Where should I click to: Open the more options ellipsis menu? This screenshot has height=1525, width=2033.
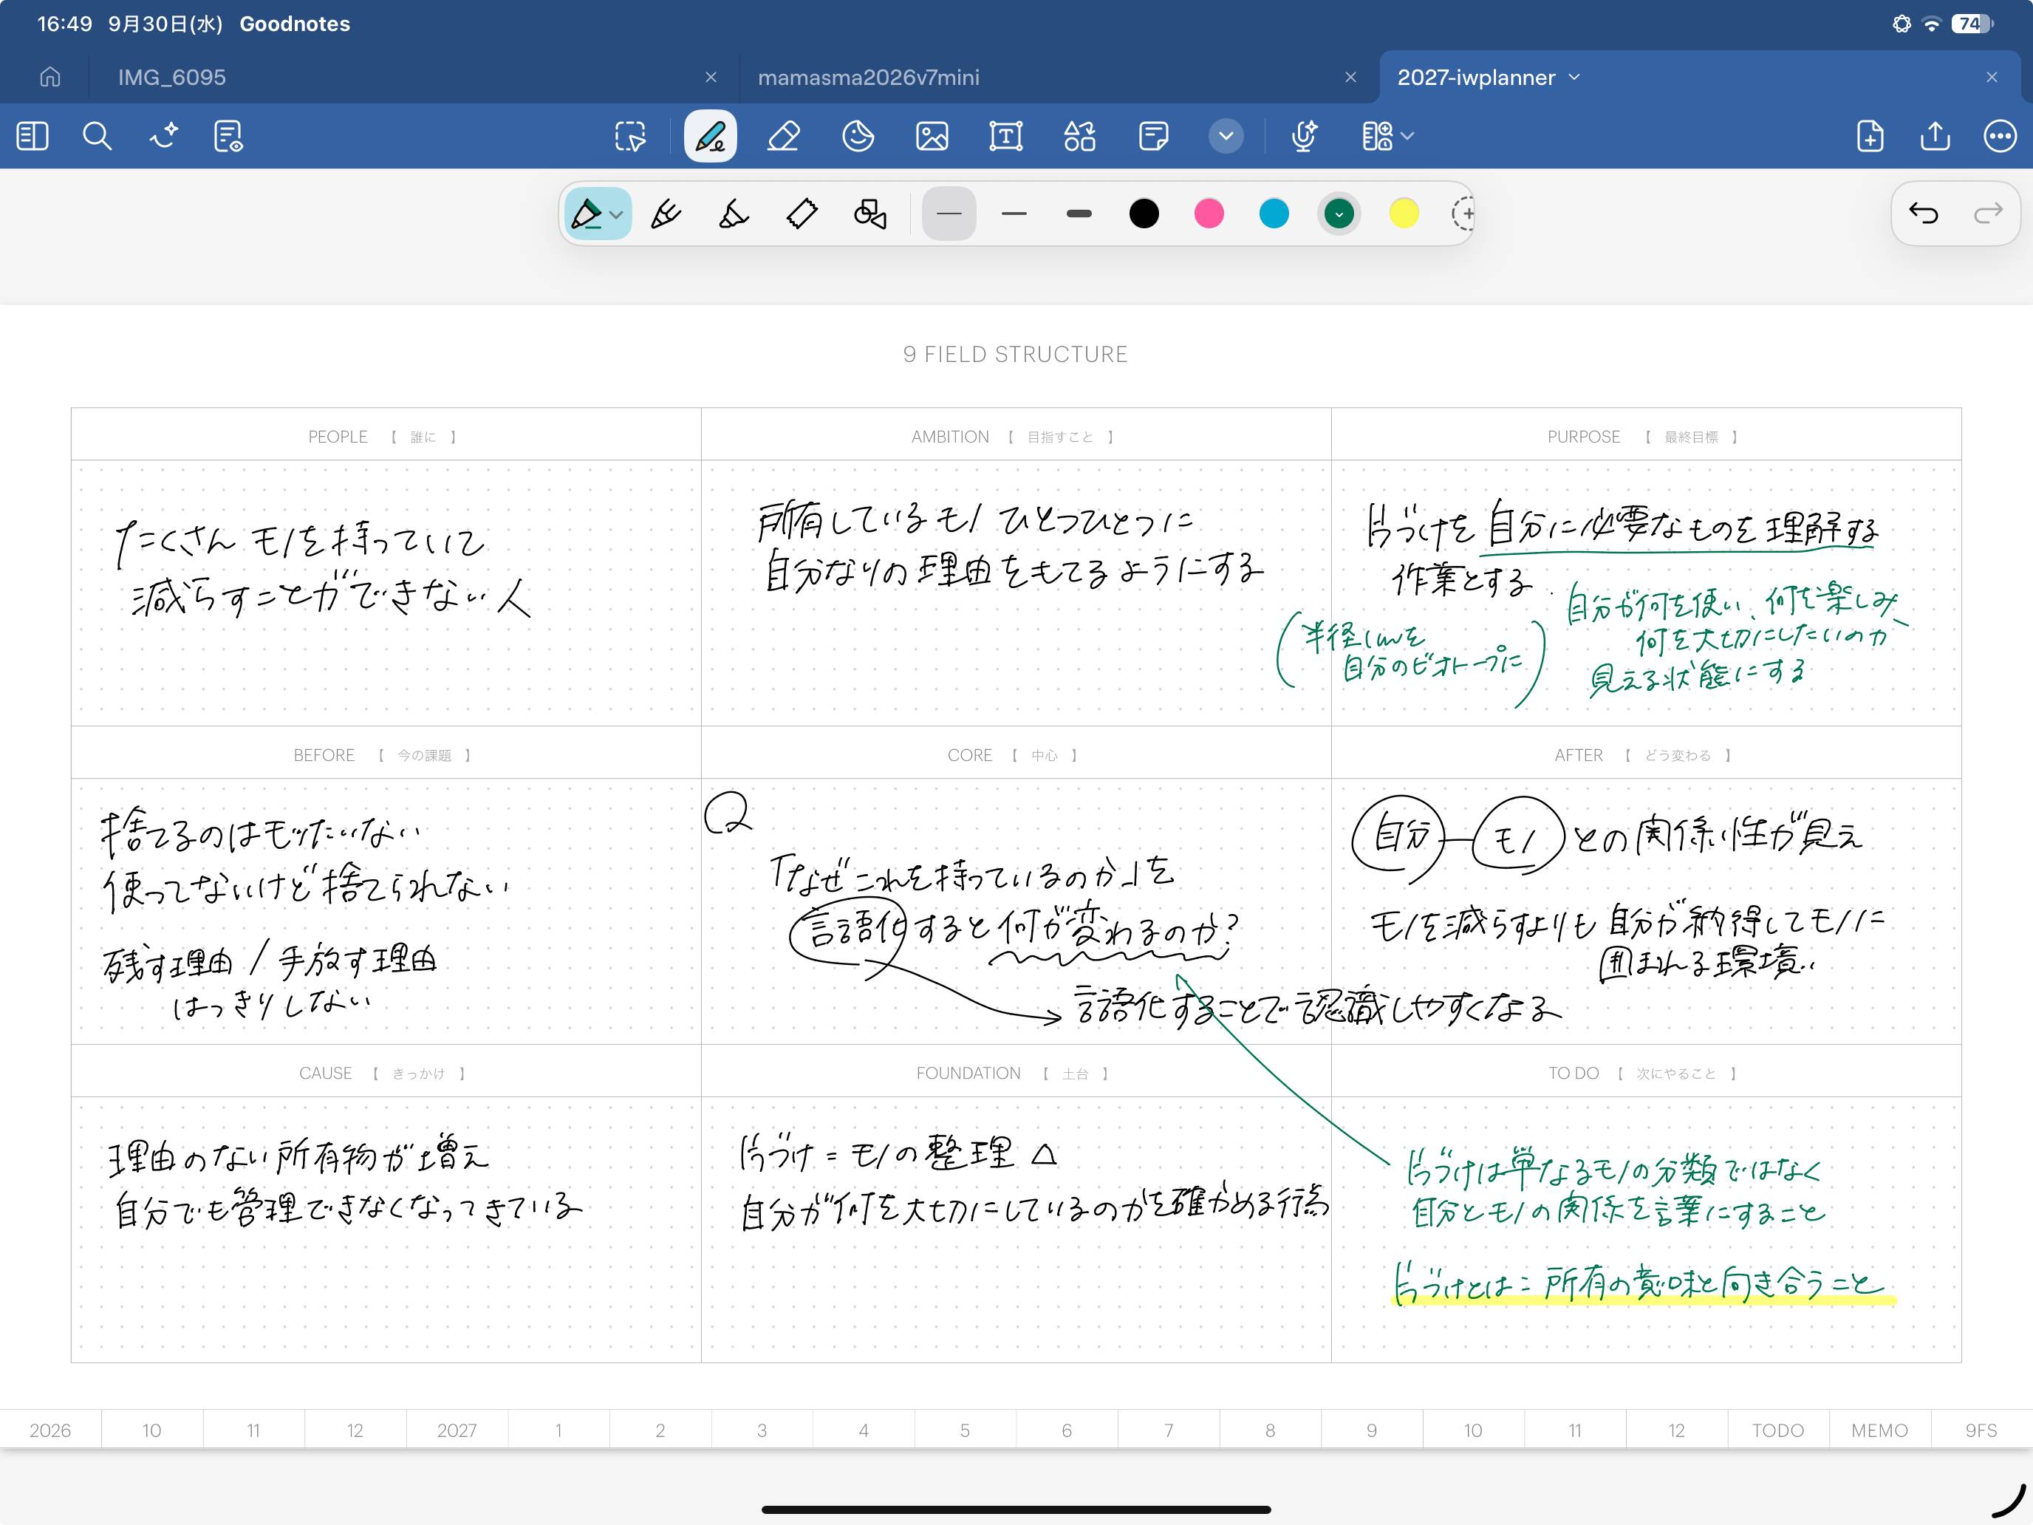[x=2000, y=136]
